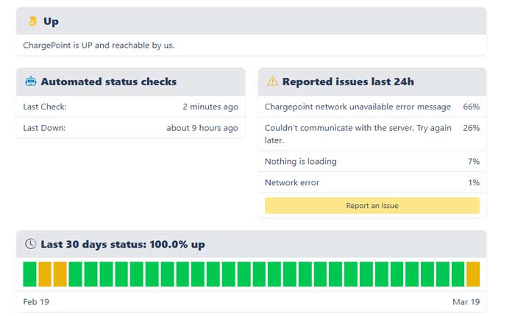515x316 pixels.
Task: Click the Automated status checks heading
Action: [x=108, y=82]
